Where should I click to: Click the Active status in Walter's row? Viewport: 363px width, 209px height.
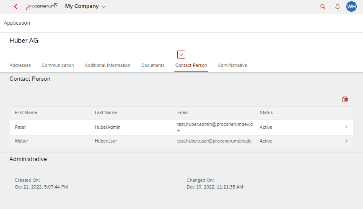tap(266, 141)
